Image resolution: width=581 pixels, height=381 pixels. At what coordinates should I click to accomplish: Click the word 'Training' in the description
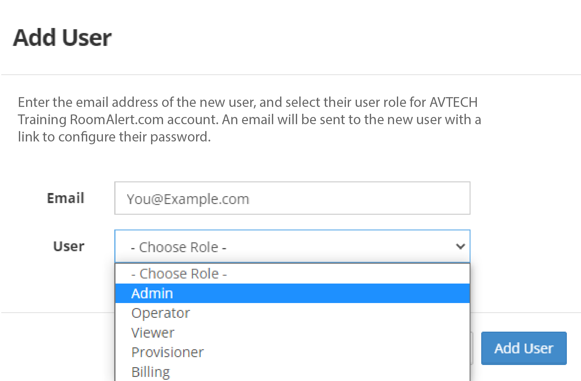pos(42,120)
